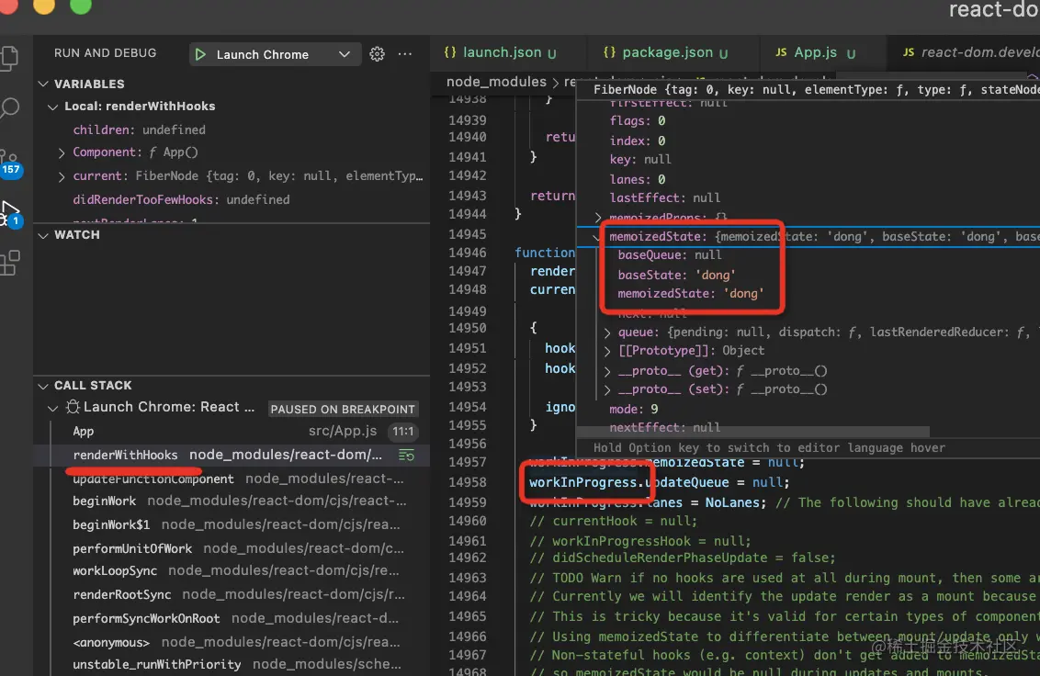The height and width of the screenshot is (676, 1040).
Task: Open the Search view icon
Action: (10, 109)
